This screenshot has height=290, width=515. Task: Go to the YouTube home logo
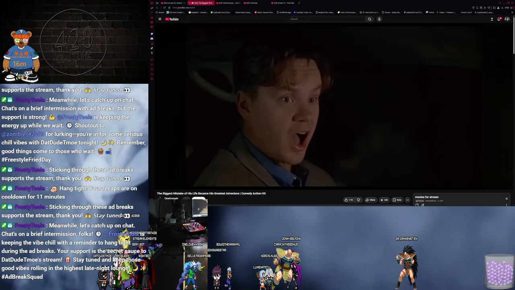[x=172, y=19]
